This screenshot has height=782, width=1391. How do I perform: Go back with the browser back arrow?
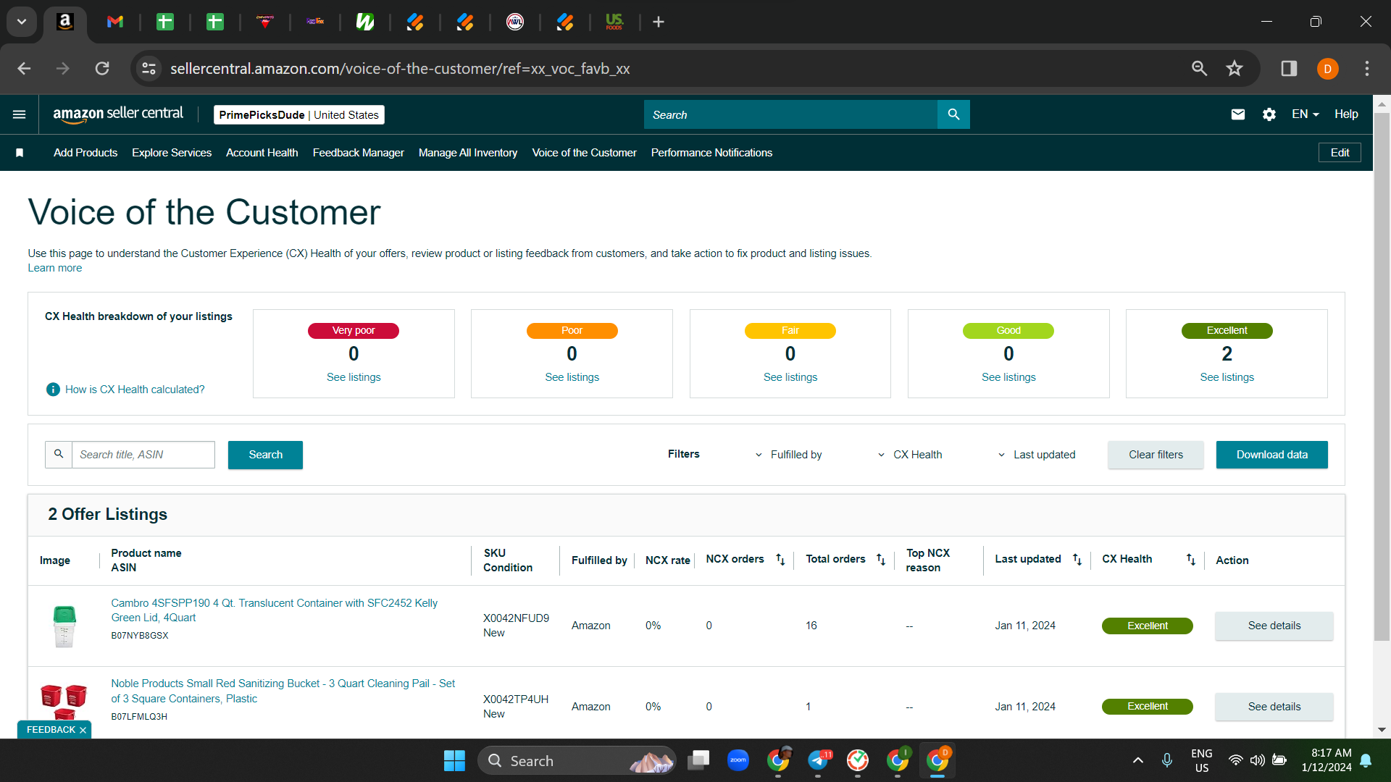pyautogui.click(x=24, y=69)
